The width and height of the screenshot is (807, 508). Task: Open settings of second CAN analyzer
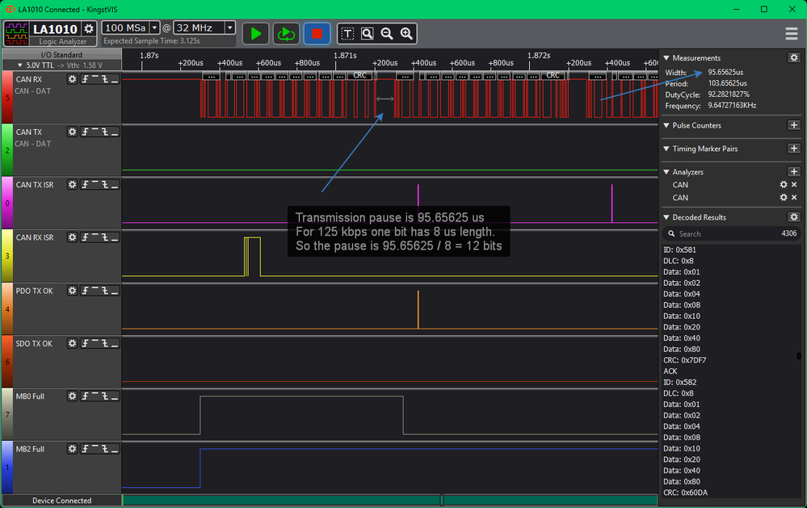784,197
